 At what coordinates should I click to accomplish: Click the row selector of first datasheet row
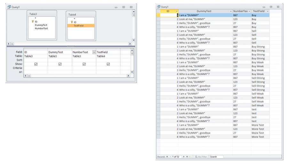pyautogui.click(x=158, y=15)
